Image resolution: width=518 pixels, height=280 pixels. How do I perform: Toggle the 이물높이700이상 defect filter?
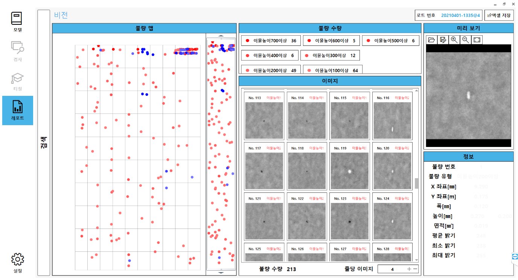270,41
